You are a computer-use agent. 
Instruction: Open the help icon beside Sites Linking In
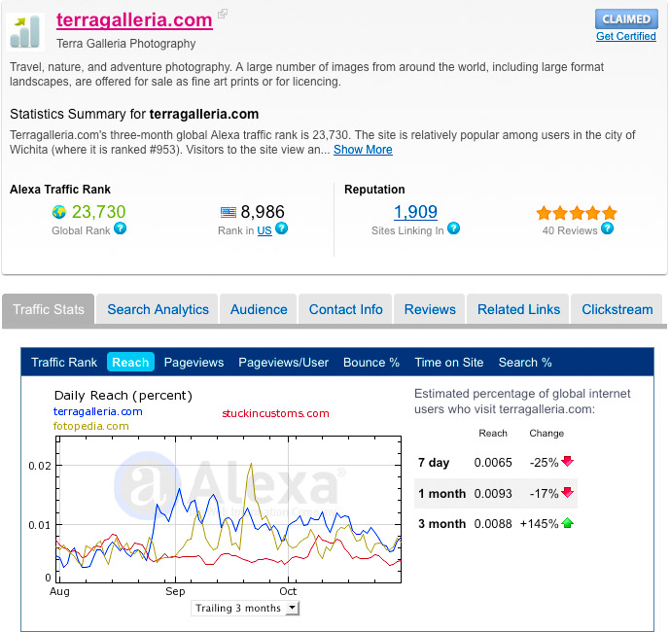(453, 228)
